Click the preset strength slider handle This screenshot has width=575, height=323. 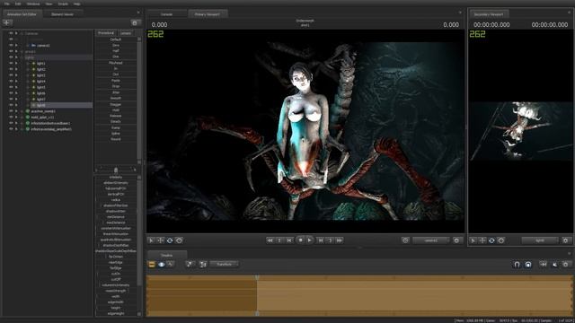pos(116,170)
